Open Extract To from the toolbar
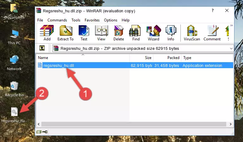The height and width of the screenshot is (142, 243). pos(65,33)
